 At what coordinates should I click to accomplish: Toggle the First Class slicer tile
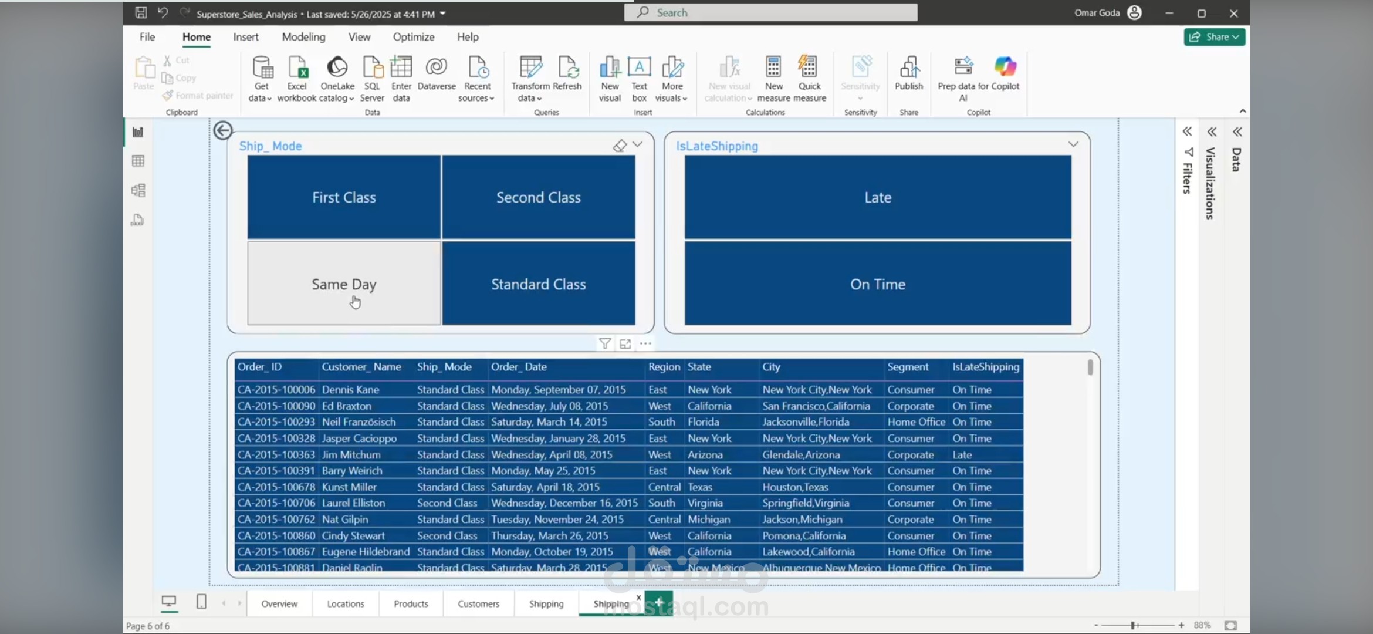pyautogui.click(x=344, y=197)
